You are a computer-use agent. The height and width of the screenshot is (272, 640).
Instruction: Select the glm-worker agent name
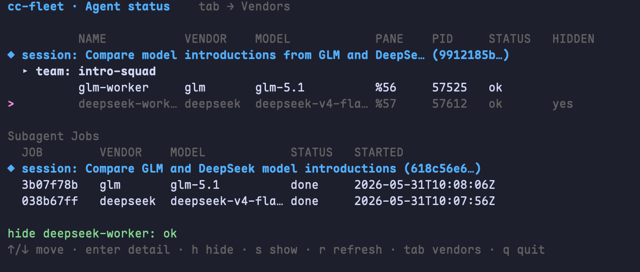click(114, 87)
